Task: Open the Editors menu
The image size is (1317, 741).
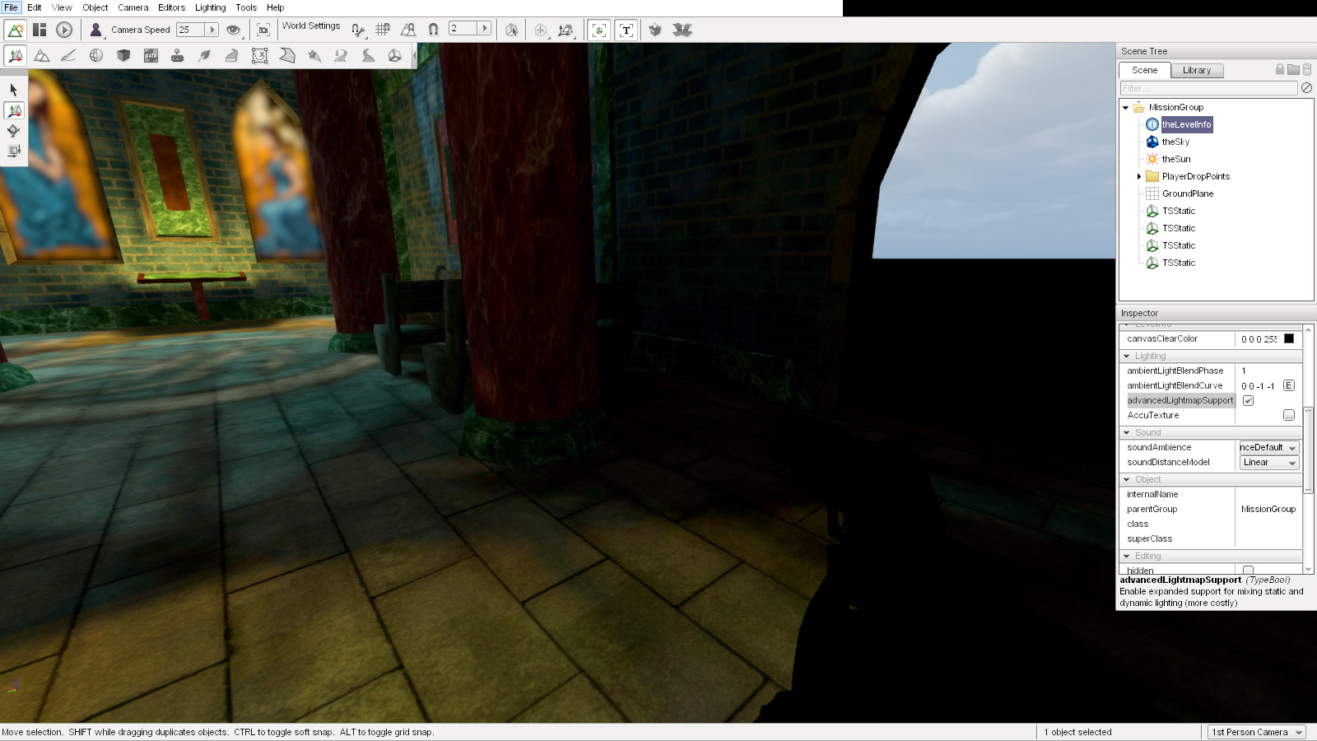Action: click(x=171, y=7)
